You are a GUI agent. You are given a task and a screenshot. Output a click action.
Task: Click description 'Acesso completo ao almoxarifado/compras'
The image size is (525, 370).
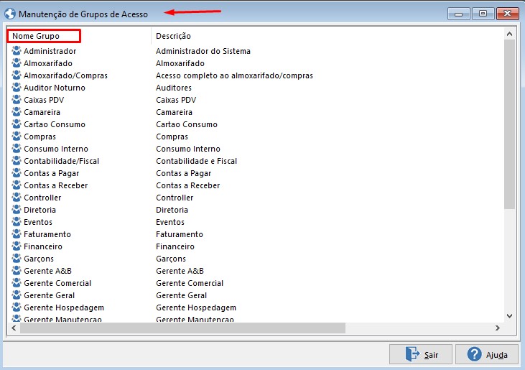click(234, 75)
